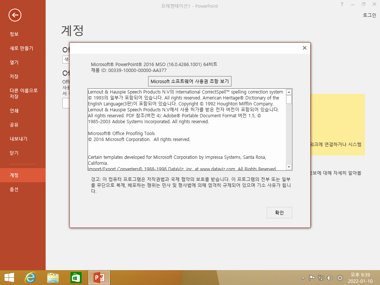The width and height of the screenshot is (380, 285).
Task: Select 내보내기 in the sidebar
Action: pos(19,139)
